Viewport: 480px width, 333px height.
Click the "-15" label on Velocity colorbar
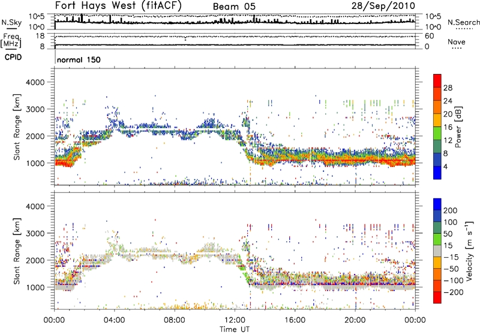451,257
